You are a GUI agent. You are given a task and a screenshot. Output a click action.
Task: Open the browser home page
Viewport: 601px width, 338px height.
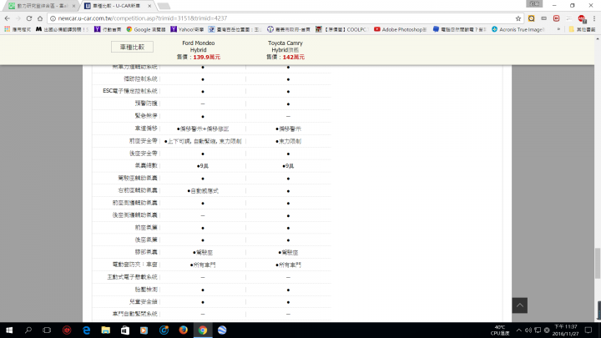(40, 18)
